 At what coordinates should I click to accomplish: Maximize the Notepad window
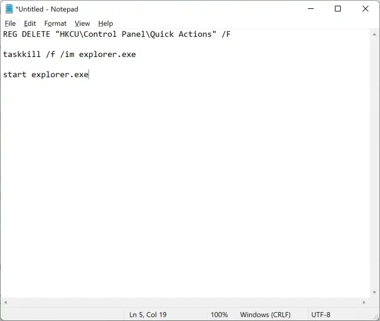point(338,9)
